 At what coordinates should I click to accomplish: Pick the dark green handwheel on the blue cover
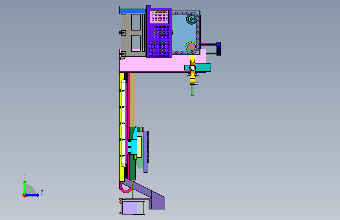[x=191, y=20]
